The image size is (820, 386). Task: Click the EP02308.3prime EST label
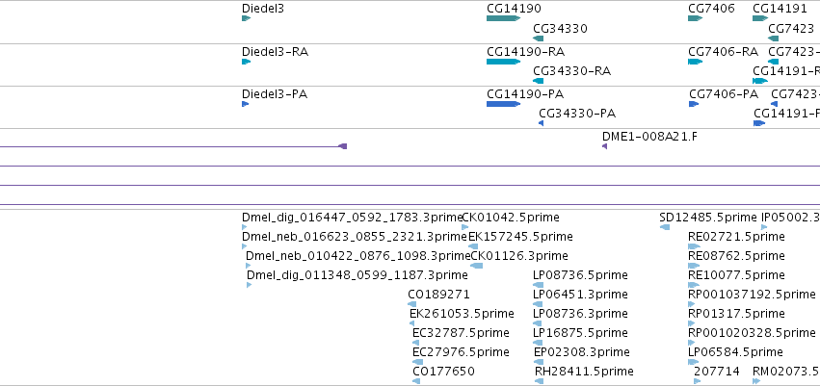[x=582, y=352]
